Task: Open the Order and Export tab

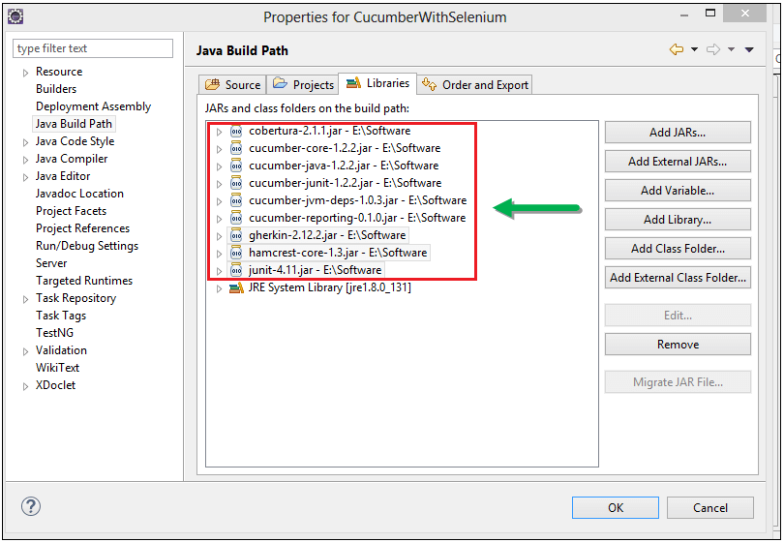Action: click(475, 85)
